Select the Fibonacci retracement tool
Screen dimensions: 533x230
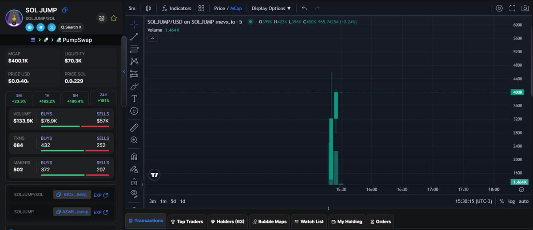tap(134, 49)
